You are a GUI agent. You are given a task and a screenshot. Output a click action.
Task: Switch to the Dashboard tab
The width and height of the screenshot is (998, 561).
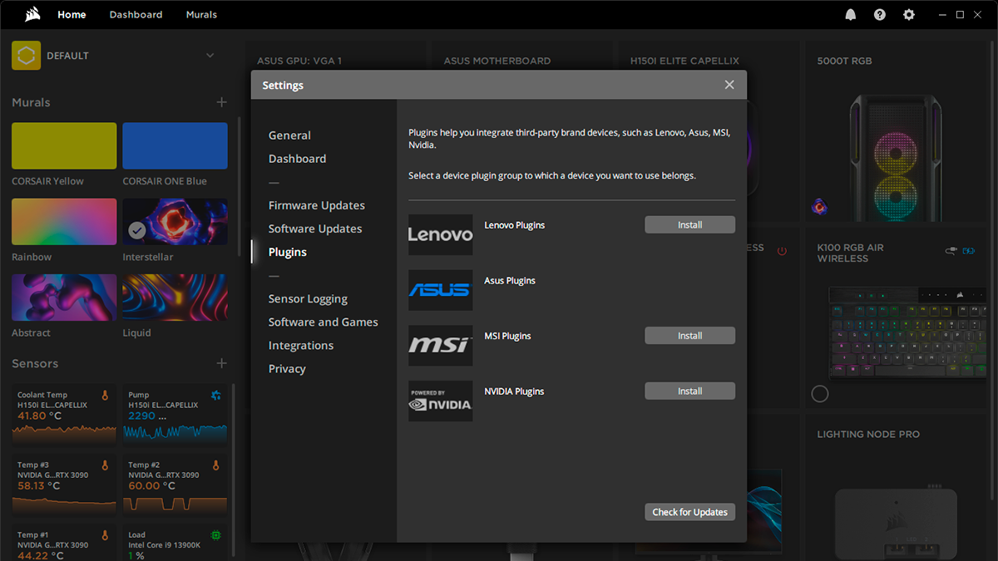[x=136, y=15]
